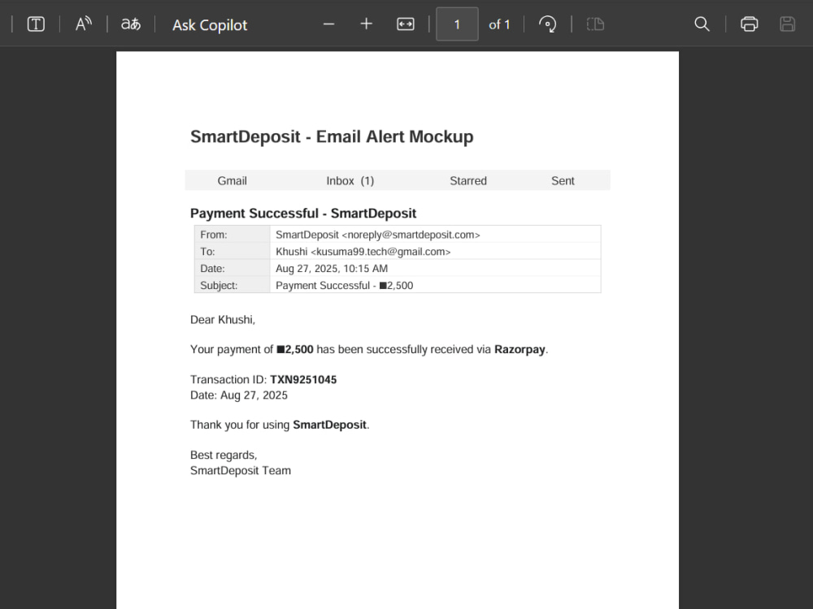
Task: Click the 'Date:' table label
Action: 212,269
